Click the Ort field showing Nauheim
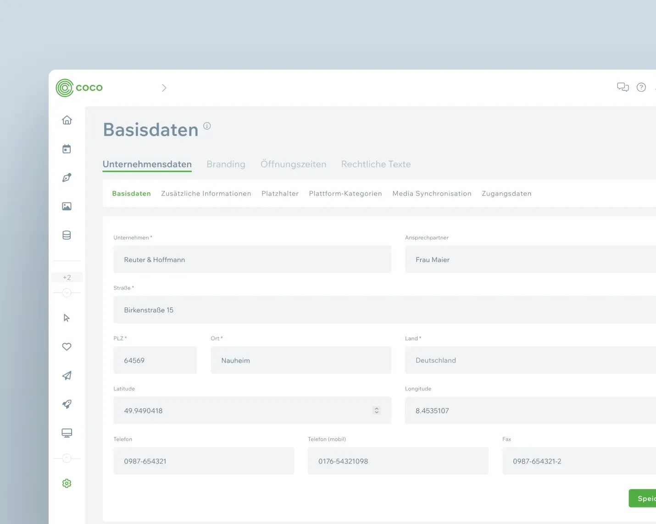 301,360
